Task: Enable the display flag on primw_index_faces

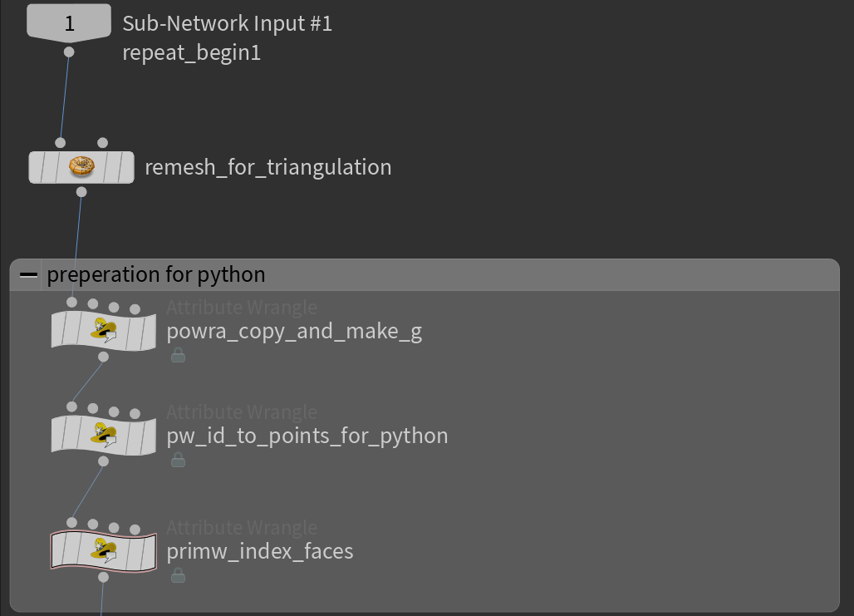Action: (x=150, y=550)
